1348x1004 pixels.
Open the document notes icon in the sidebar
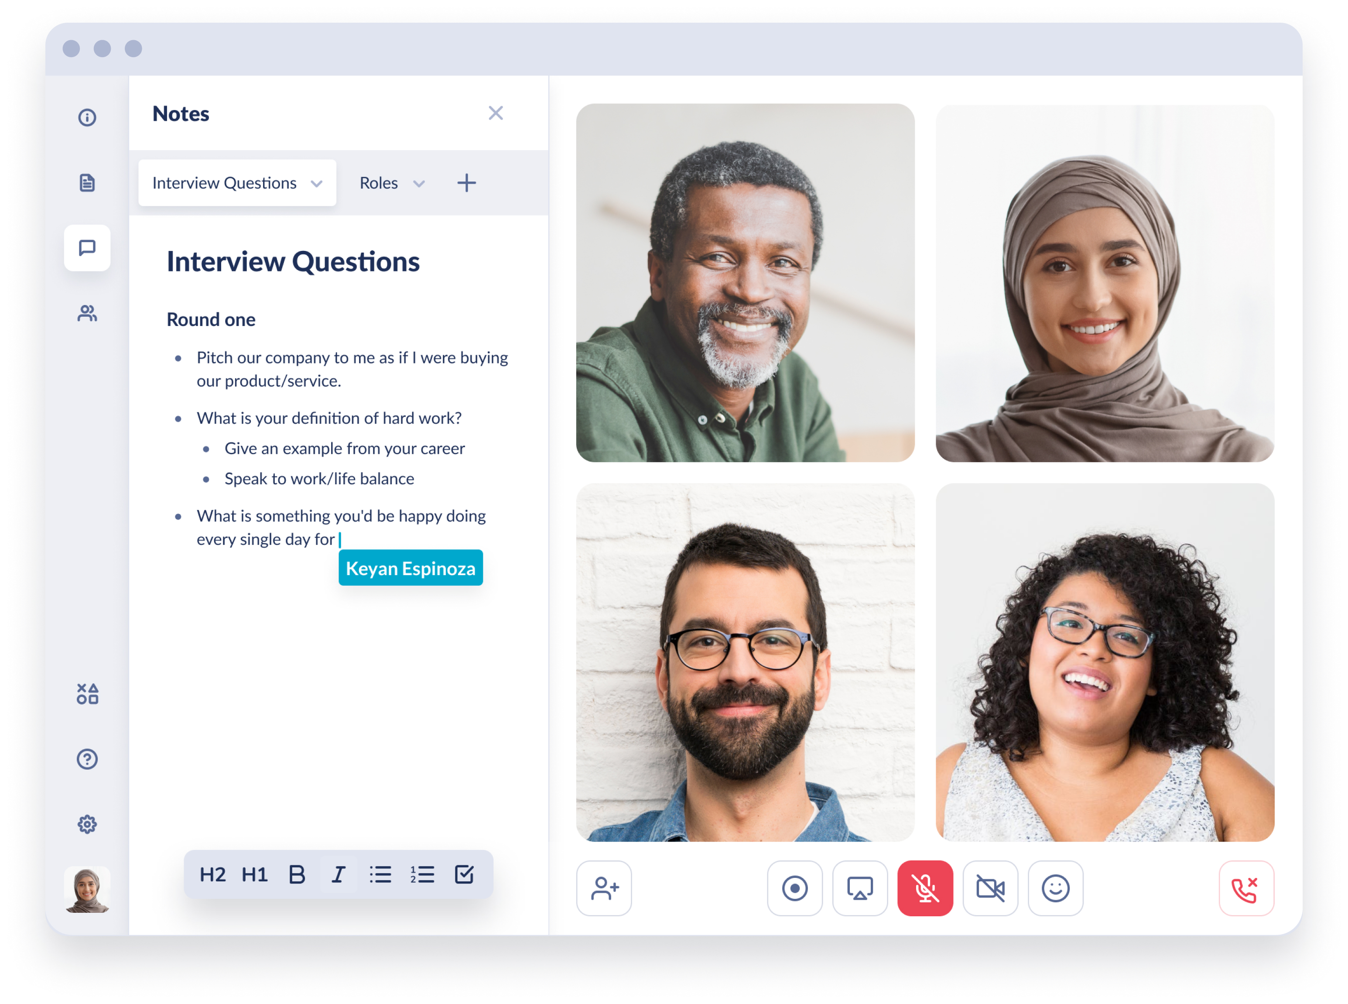87,182
